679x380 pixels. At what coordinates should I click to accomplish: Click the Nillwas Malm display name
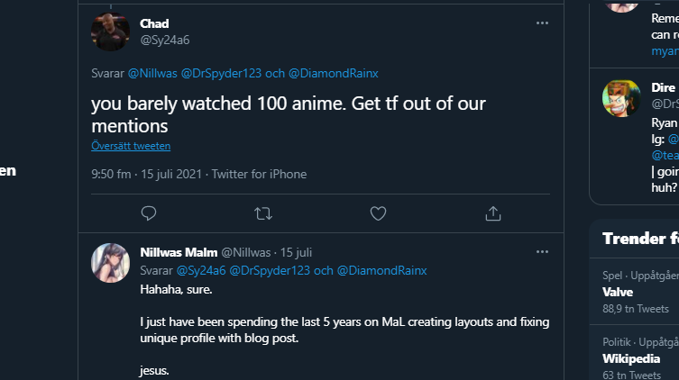179,252
